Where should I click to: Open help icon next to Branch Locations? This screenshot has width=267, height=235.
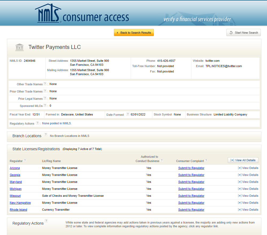tap(46, 134)
